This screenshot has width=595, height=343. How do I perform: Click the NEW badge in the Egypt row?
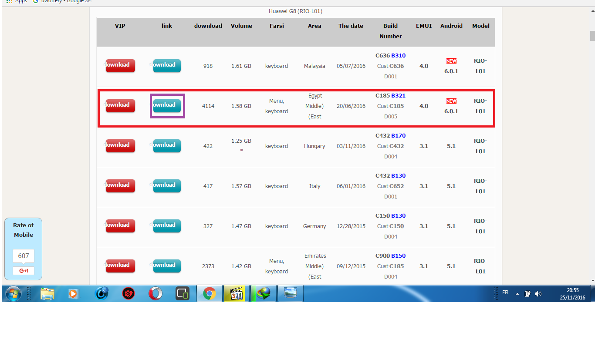coord(451,101)
